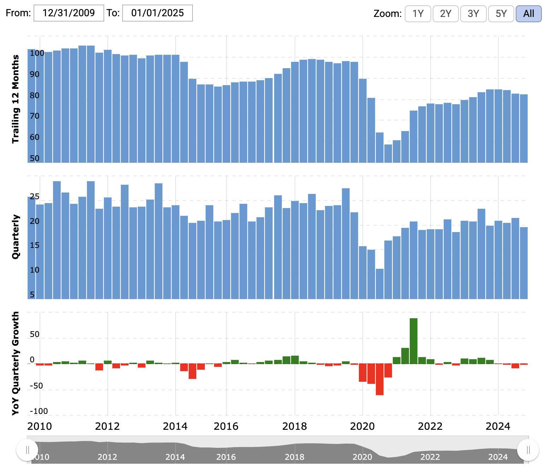Click the lowest Trailing 12 Months bar

(x=388, y=154)
